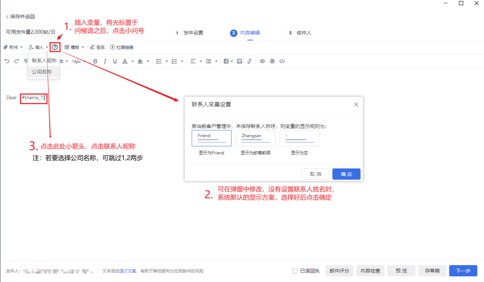Open the 模板 template dropdown
Screen dimensions: 484x282
point(74,47)
